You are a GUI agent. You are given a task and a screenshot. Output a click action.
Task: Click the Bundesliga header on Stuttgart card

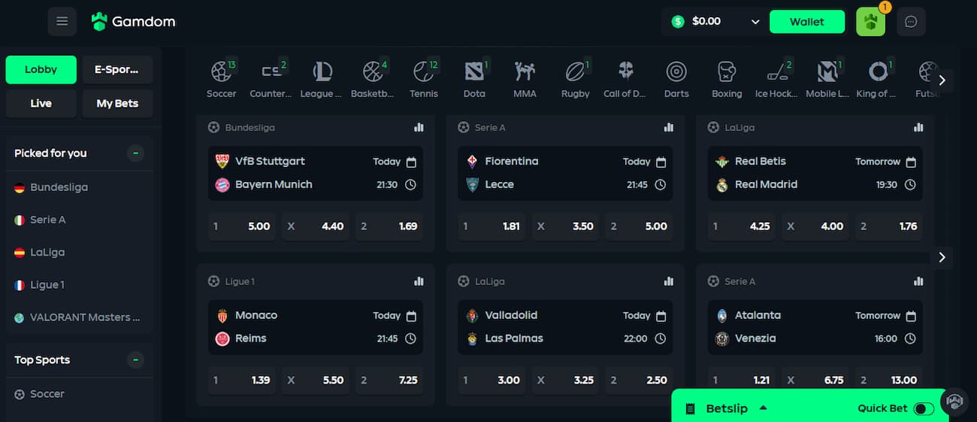(x=241, y=128)
